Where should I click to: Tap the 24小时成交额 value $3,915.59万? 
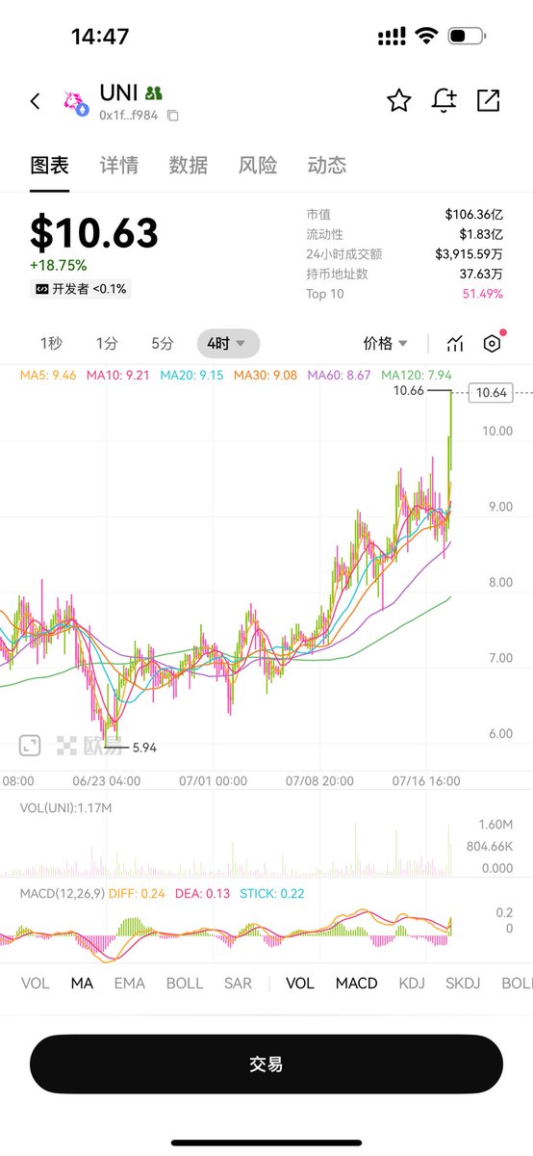(469, 253)
